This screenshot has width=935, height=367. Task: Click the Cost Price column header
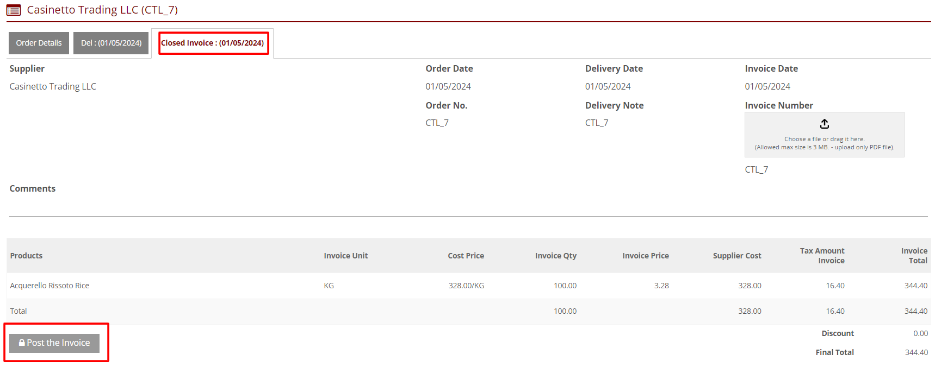[x=466, y=256]
